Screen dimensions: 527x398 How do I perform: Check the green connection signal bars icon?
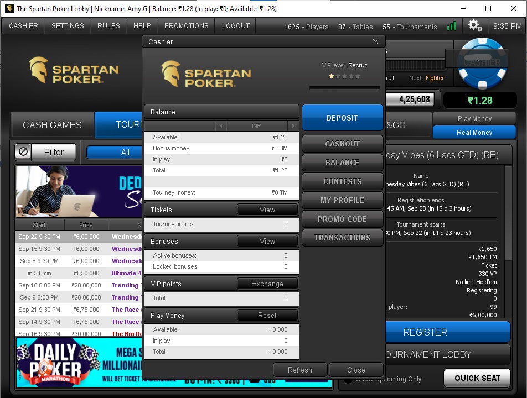[451, 26]
